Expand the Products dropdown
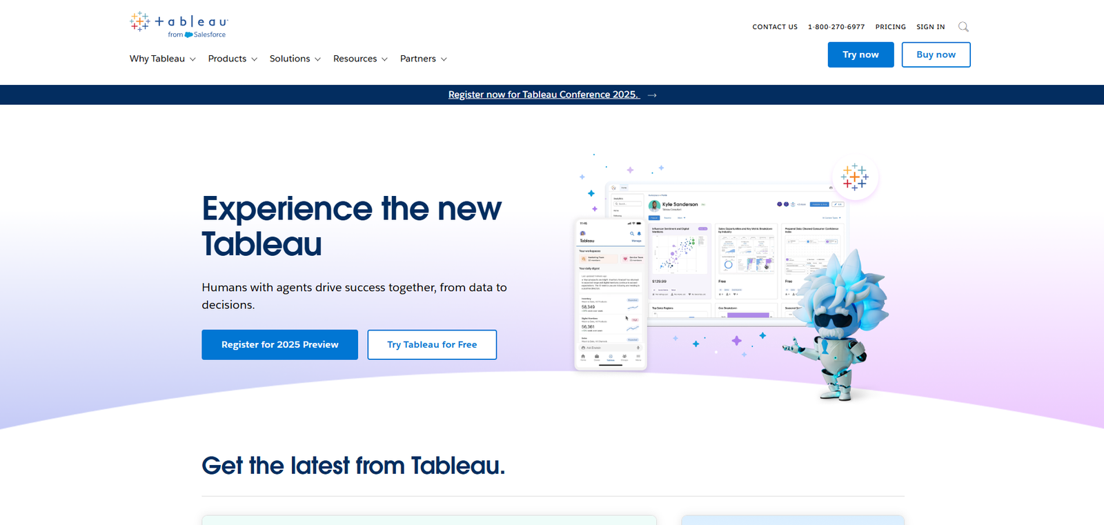Screen dimensions: 1104x525 pyautogui.click(x=233, y=59)
